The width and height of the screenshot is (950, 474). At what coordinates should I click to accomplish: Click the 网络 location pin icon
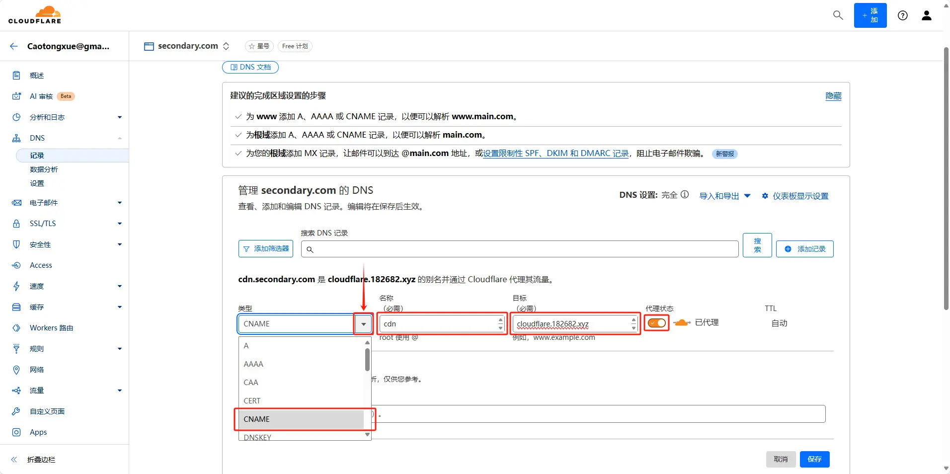click(16, 370)
